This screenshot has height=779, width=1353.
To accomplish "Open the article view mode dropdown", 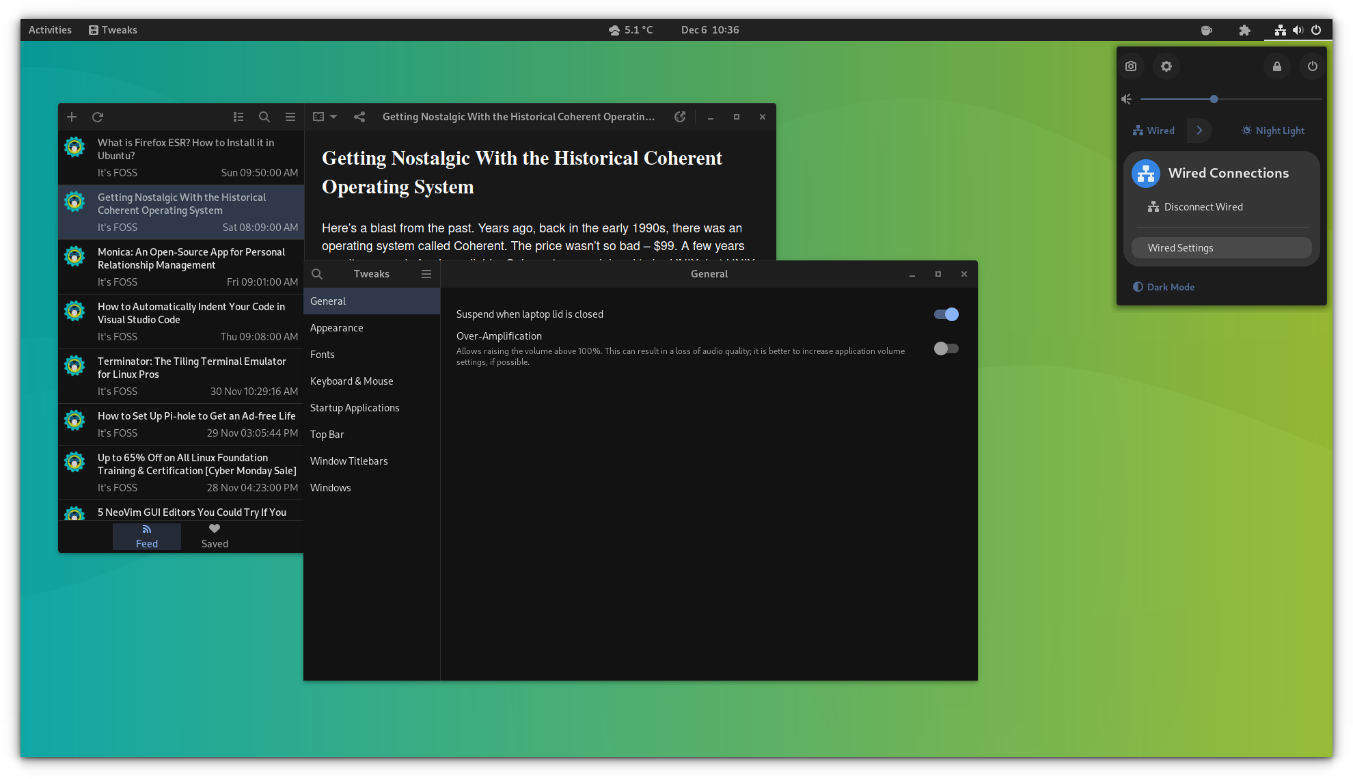I will [325, 117].
